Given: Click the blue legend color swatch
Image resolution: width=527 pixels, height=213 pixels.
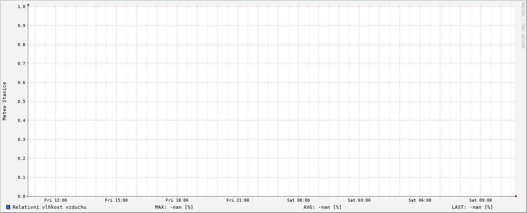Looking at the screenshot, I should pos(8,207).
